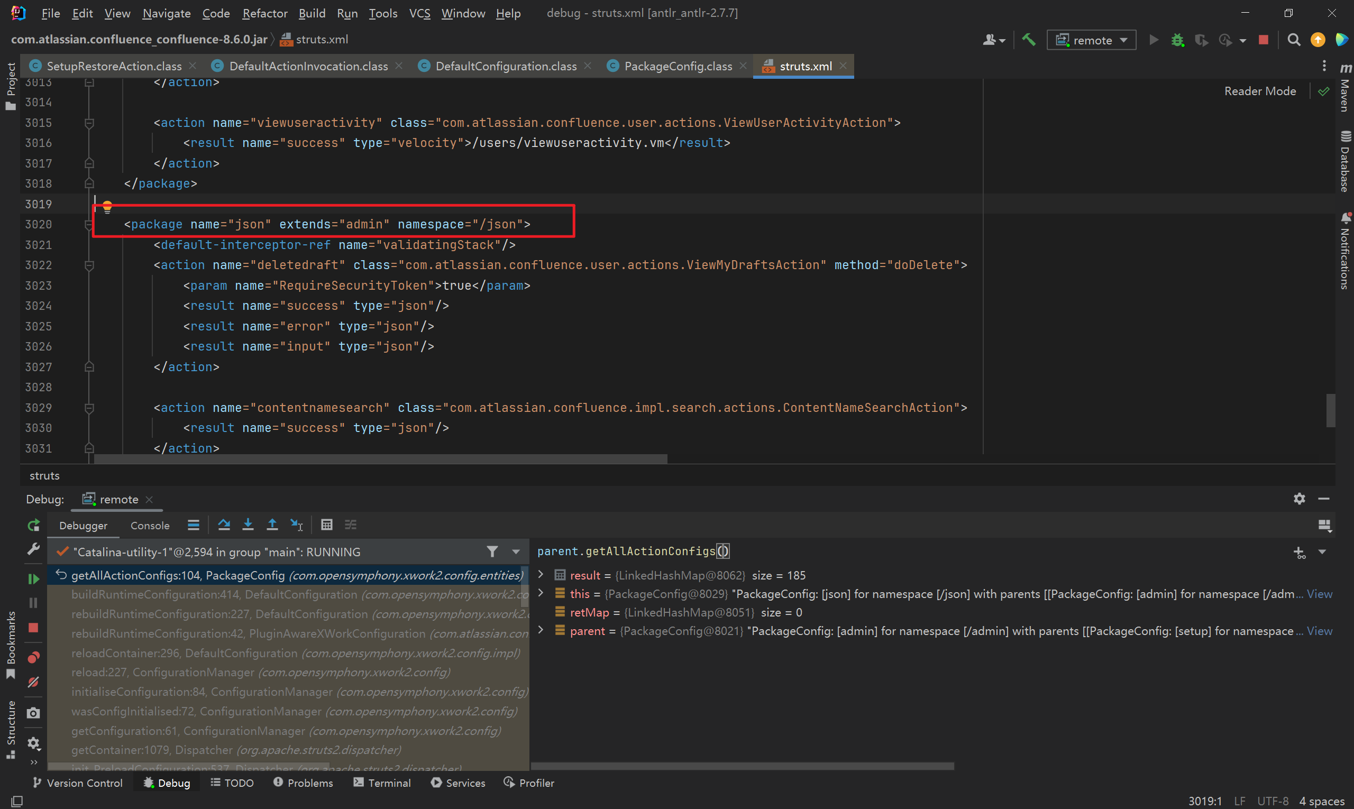Image resolution: width=1354 pixels, height=809 pixels.
Task: Click the Step Into debugger icon
Action: tap(248, 524)
